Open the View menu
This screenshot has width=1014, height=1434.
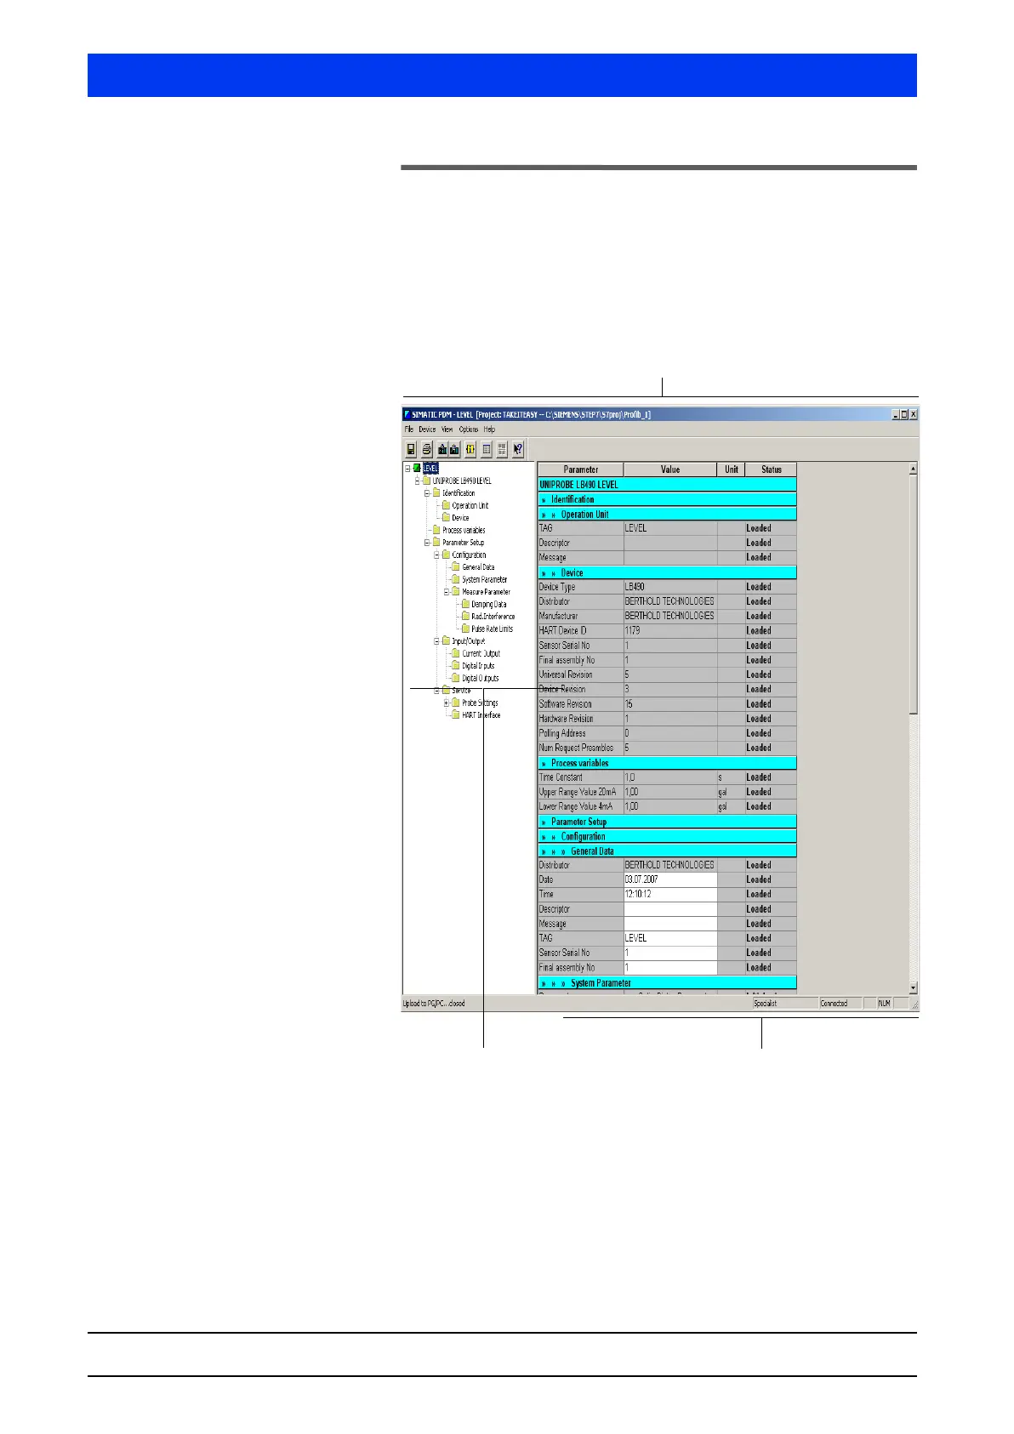click(447, 430)
